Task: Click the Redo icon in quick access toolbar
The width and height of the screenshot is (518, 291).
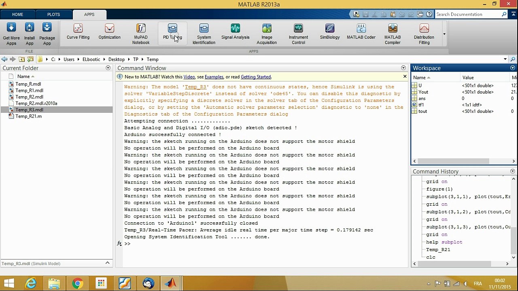Action: click(x=411, y=14)
